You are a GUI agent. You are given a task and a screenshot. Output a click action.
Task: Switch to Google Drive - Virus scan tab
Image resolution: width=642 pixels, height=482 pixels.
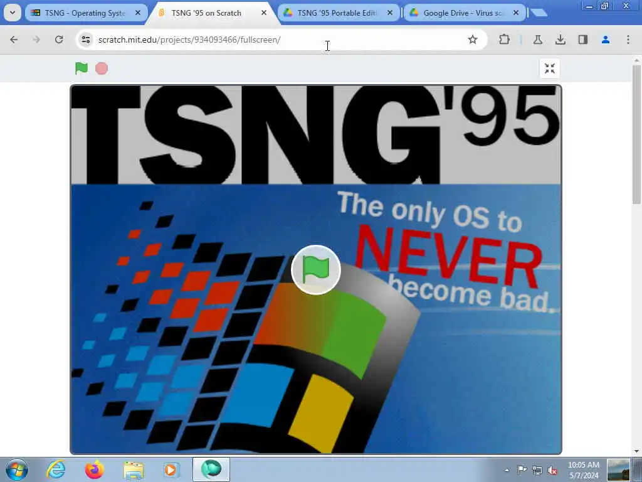463,13
